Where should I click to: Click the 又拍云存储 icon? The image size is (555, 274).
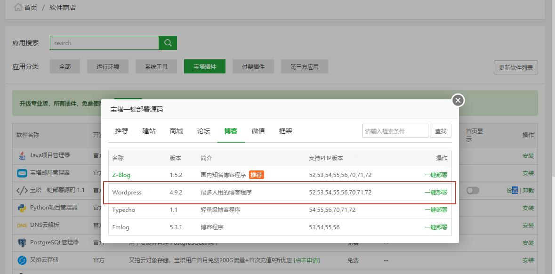click(22, 260)
